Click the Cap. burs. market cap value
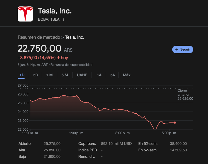This screenshot has width=208, height=164. pyautogui.click(x=116, y=144)
